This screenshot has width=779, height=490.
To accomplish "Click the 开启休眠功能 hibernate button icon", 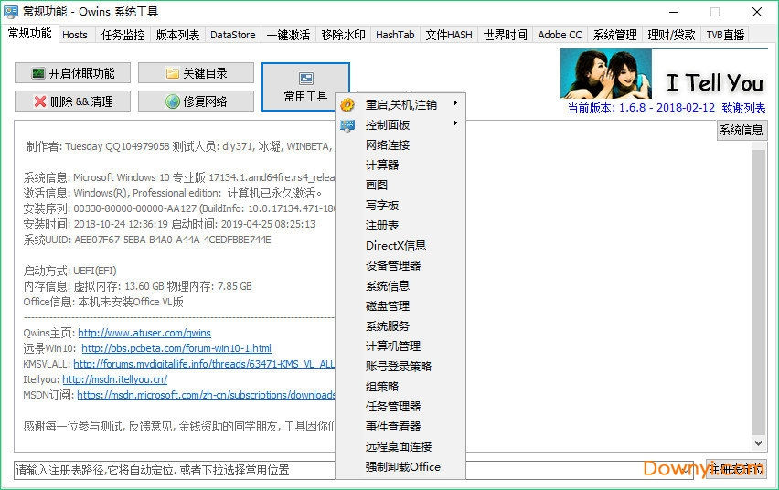I will (x=37, y=73).
